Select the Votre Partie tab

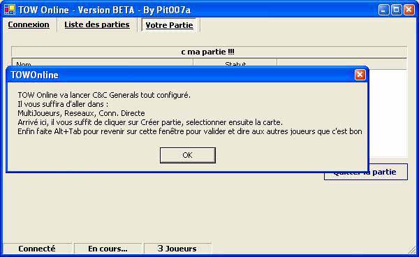(x=170, y=25)
